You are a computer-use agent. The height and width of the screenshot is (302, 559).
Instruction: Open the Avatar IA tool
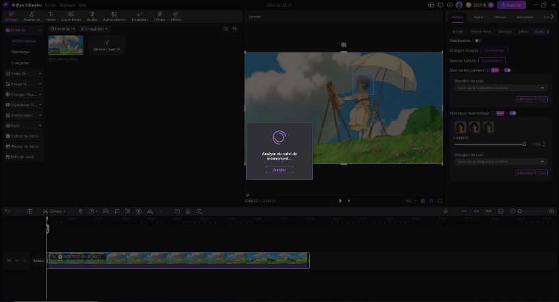click(x=32, y=16)
